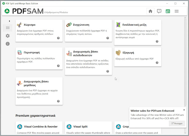Click the split-by-size scissors icon
Image resolution: width=189 pixels, height=136 pixels.
[x=19, y=83]
